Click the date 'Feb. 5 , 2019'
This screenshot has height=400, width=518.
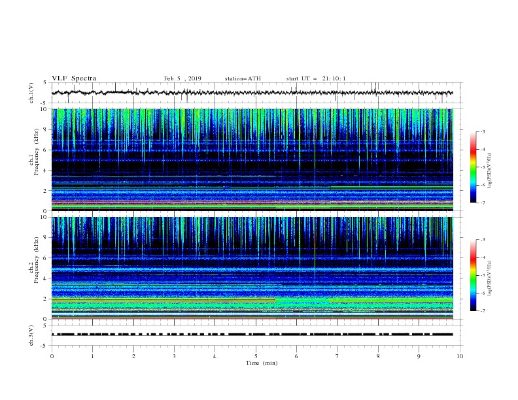pos(182,78)
